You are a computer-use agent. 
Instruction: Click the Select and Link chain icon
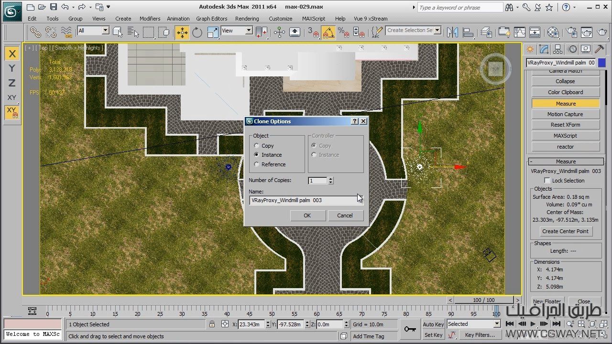click(35, 32)
